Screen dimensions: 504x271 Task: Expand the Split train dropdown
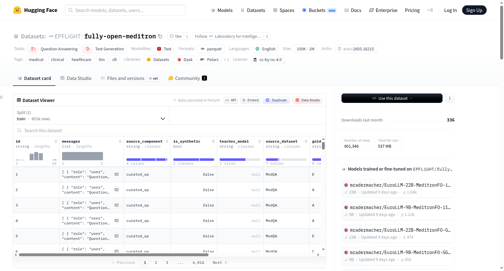(x=91, y=116)
